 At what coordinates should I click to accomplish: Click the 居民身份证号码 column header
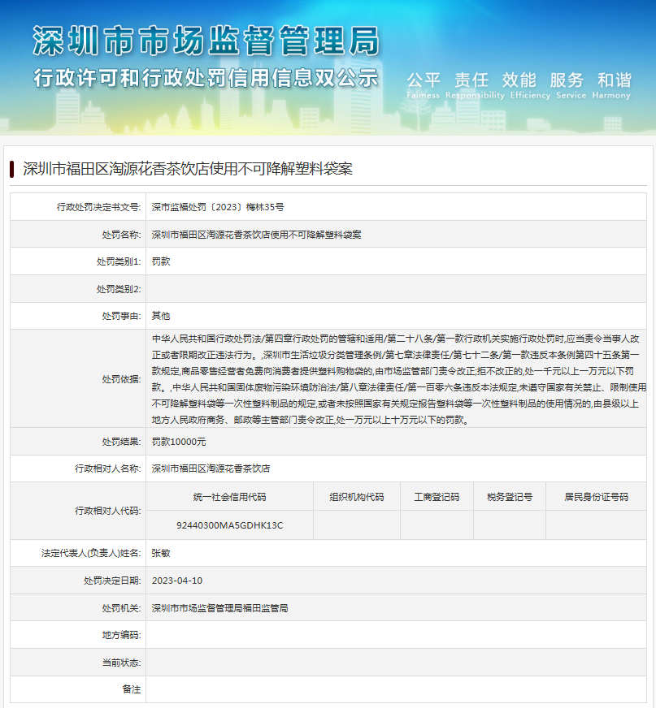tap(597, 497)
